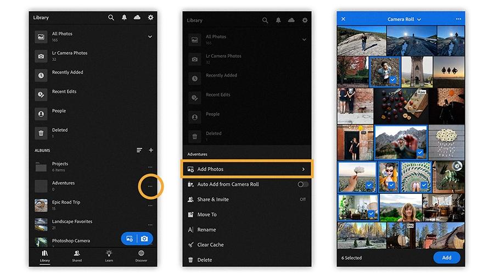Image resolution: width=494 pixels, height=278 pixels.
Task: Open settings gear in left Library screen
Action: pyautogui.click(x=150, y=18)
